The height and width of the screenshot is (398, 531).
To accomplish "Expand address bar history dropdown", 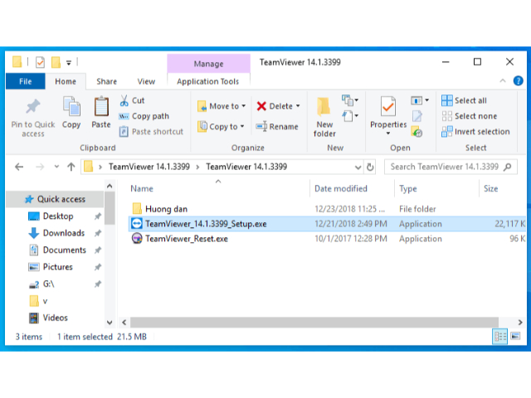I will tap(358, 167).
